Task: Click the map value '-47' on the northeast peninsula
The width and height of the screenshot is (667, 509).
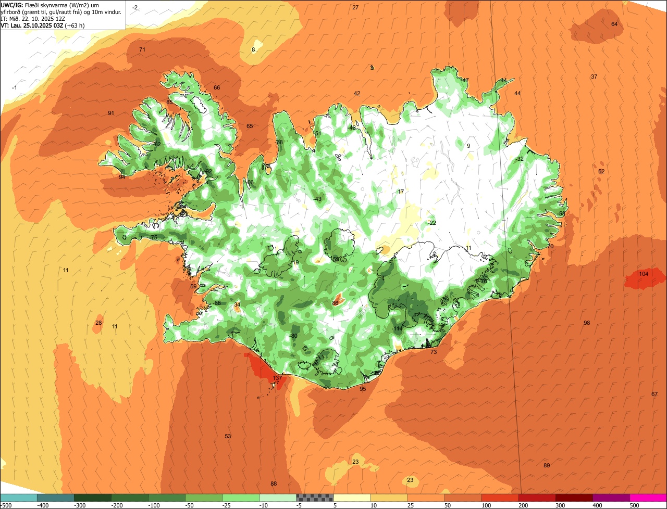Action: pyautogui.click(x=465, y=80)
